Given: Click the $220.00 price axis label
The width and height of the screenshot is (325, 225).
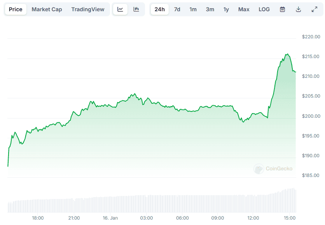Looking at the screenshot, I should 310,37.
